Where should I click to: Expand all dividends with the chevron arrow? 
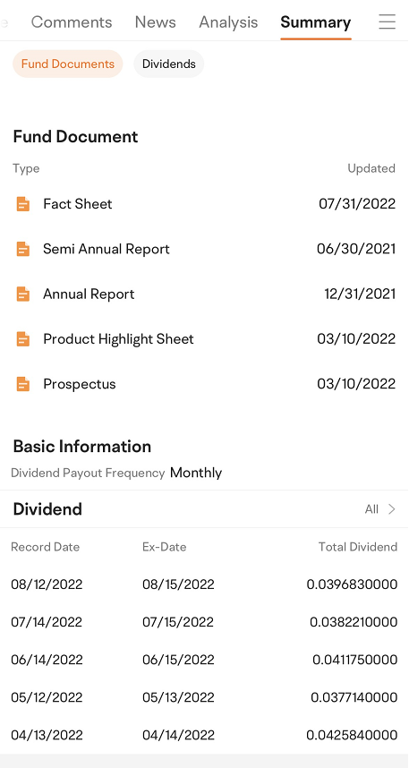pyautogui.click(x=392, y=509)
